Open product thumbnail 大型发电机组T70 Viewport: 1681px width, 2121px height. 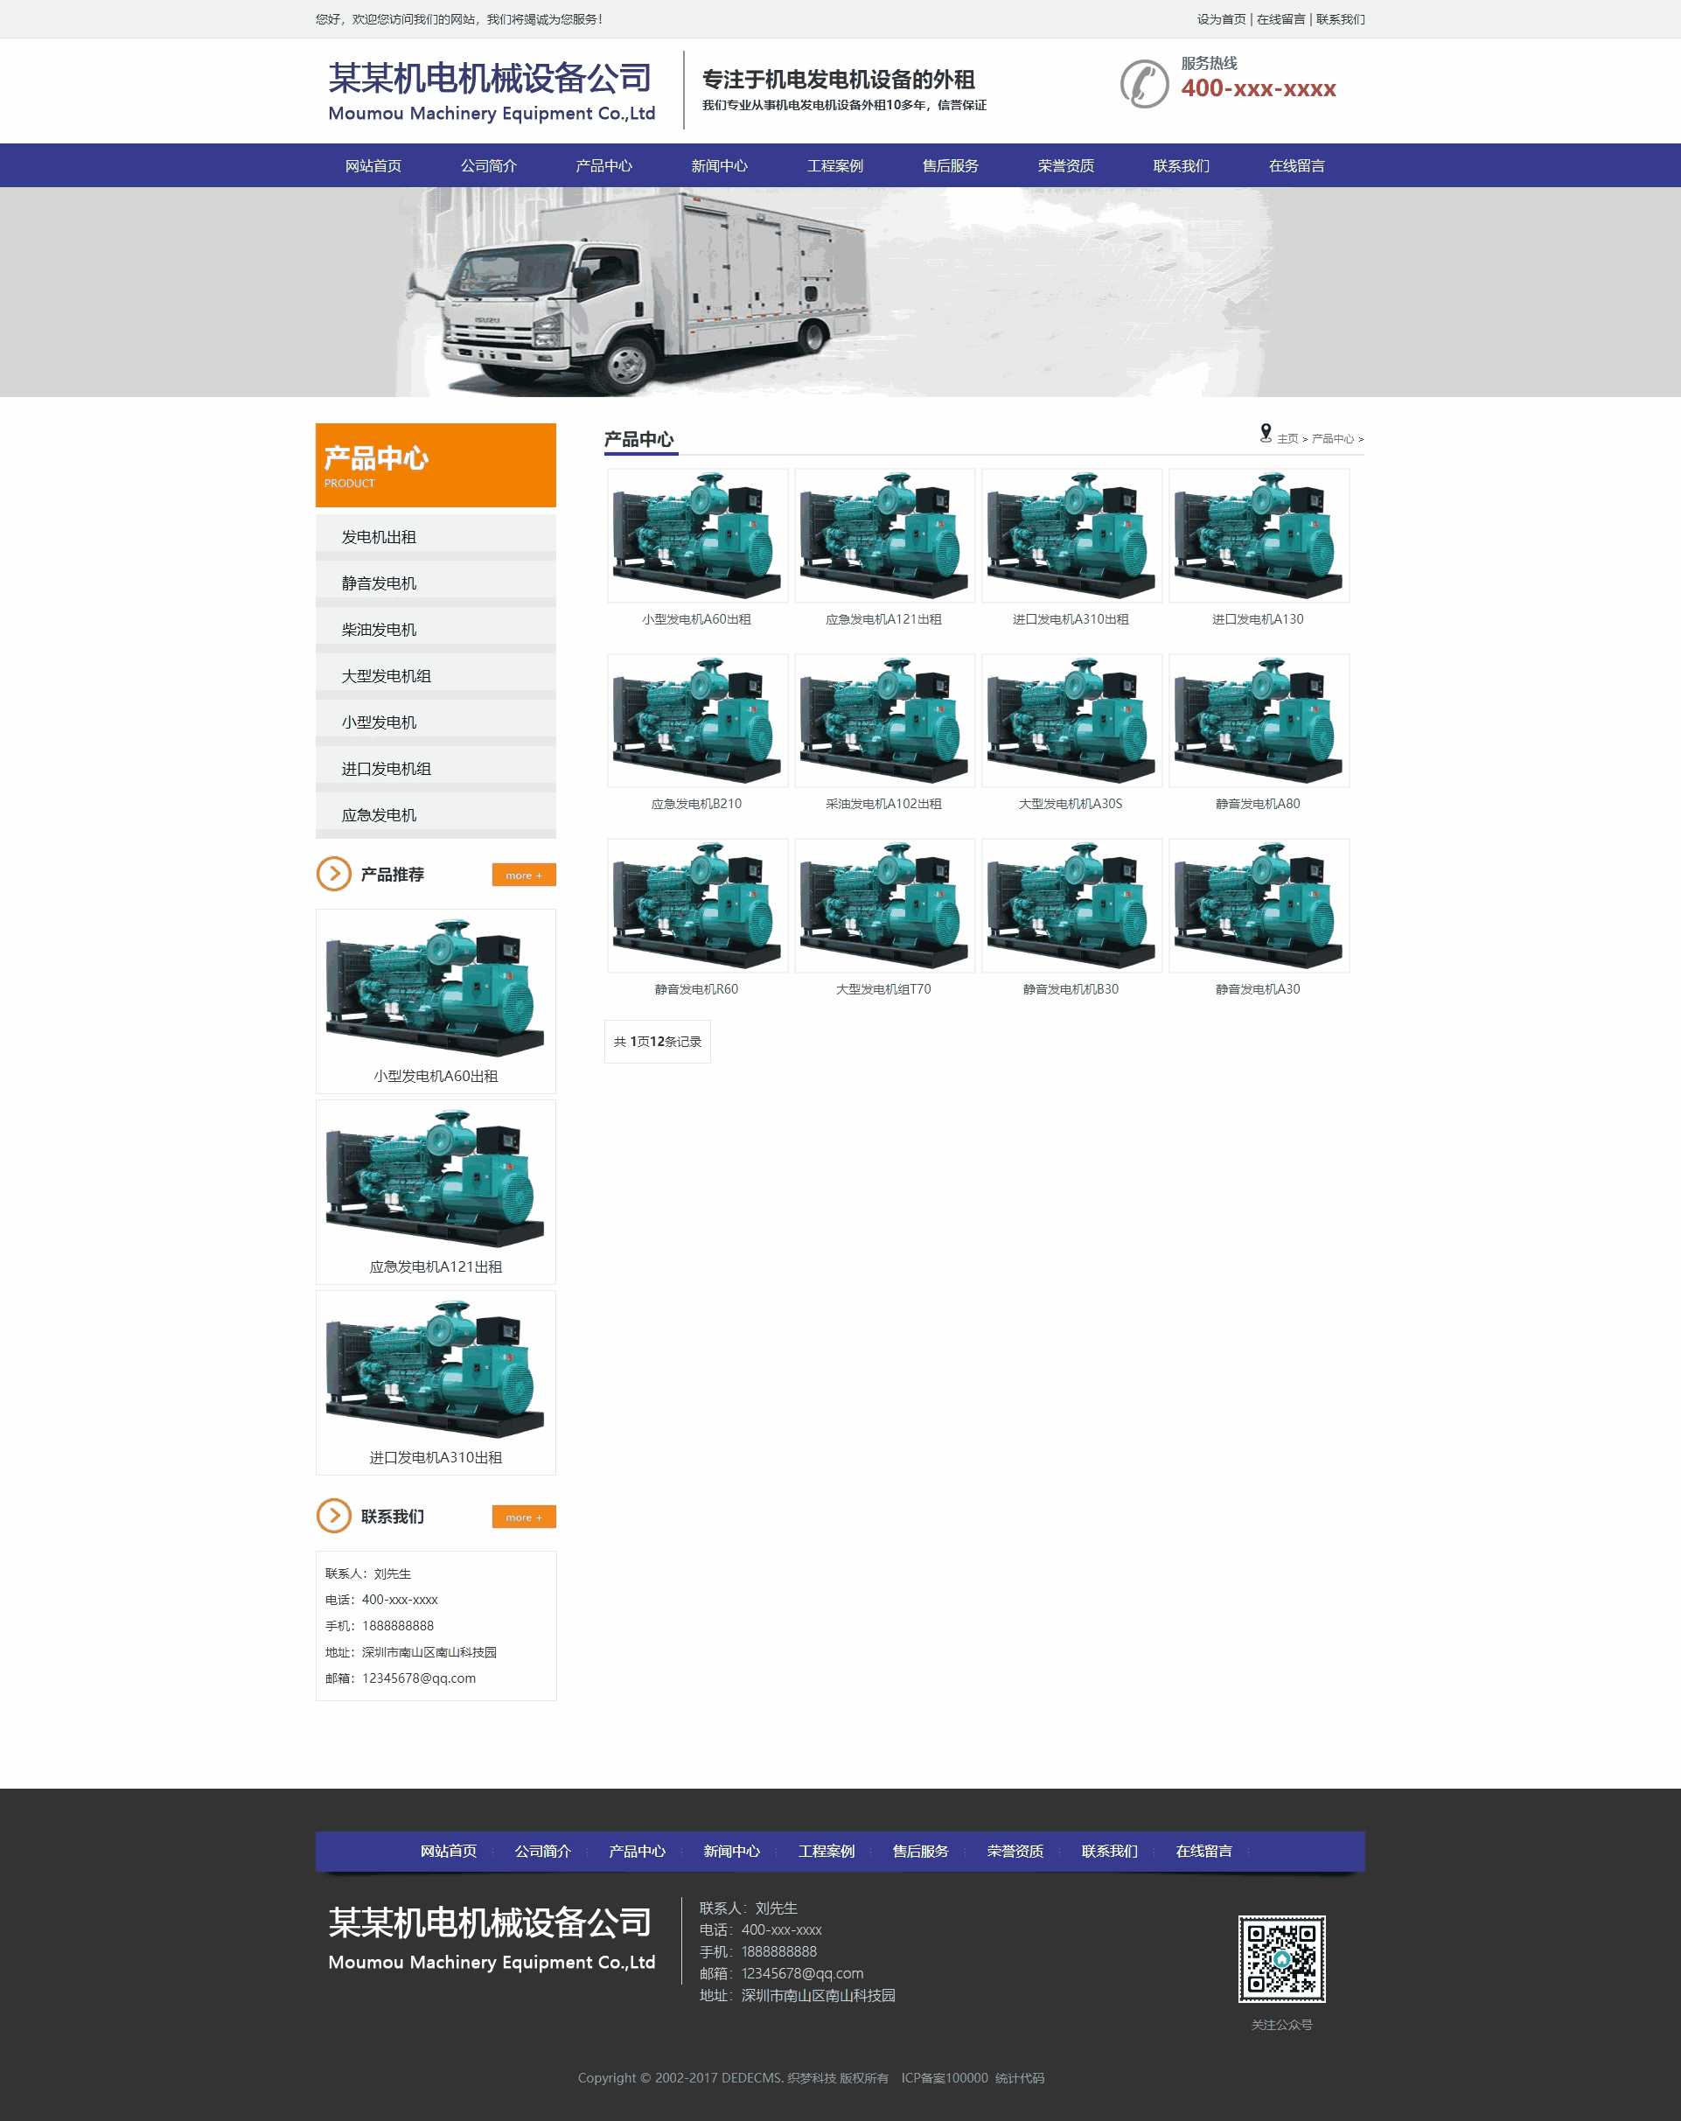coord(883,905)
